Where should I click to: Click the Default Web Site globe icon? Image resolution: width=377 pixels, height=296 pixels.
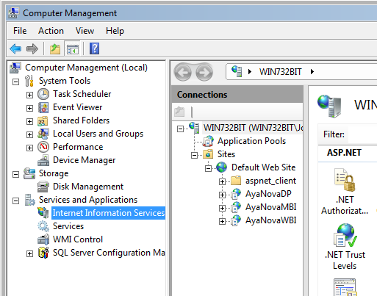[222, 167]
